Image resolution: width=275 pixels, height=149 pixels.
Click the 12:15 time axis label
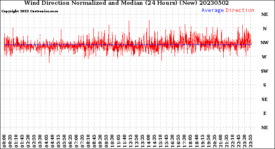pos(130,141)
